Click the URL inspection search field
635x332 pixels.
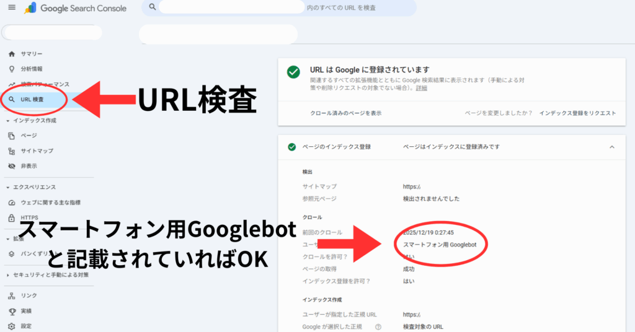279,7
